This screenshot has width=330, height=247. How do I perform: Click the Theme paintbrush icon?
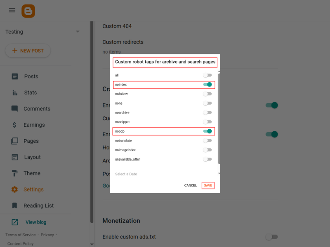(x=14, y=173)
